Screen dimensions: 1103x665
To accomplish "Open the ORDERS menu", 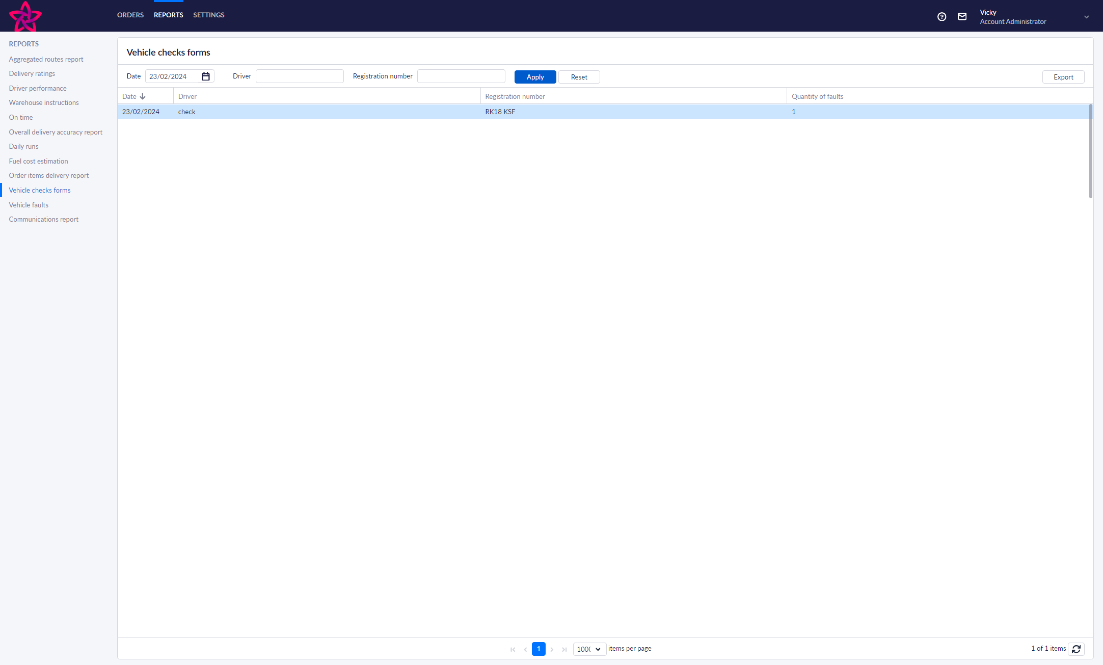I will pos(130,15).
